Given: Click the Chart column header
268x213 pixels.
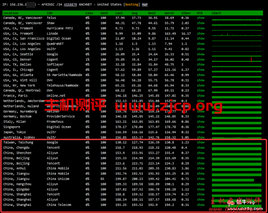Looking at the screenshot, I should [x=216, y=13].
